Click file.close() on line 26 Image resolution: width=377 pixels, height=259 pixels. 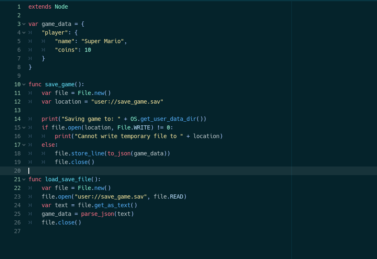pyautogui.click(x=61, y=222)
